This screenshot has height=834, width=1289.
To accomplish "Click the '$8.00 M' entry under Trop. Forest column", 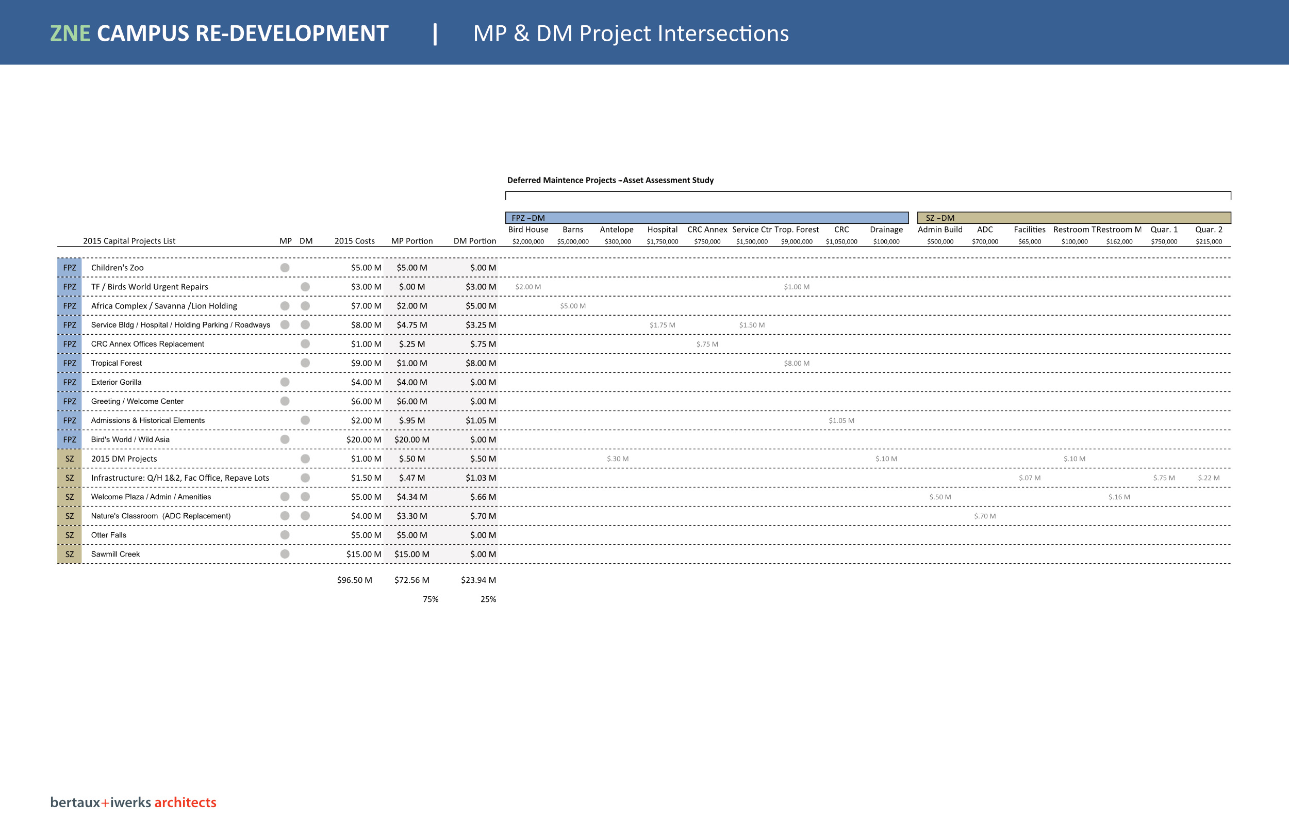I will tap(797, 364).
